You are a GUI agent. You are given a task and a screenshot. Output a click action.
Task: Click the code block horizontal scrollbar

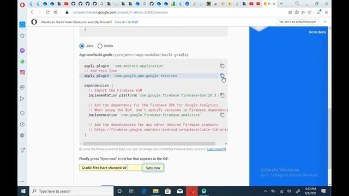pos(149,144)
